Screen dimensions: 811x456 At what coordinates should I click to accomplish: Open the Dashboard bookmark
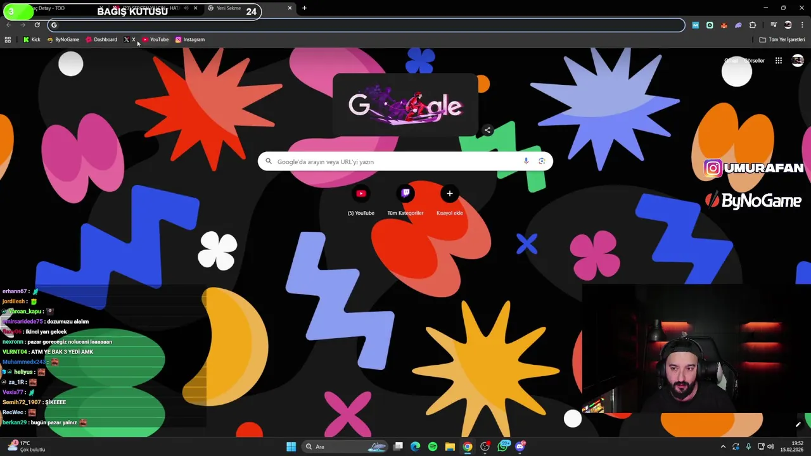point(101,40)
